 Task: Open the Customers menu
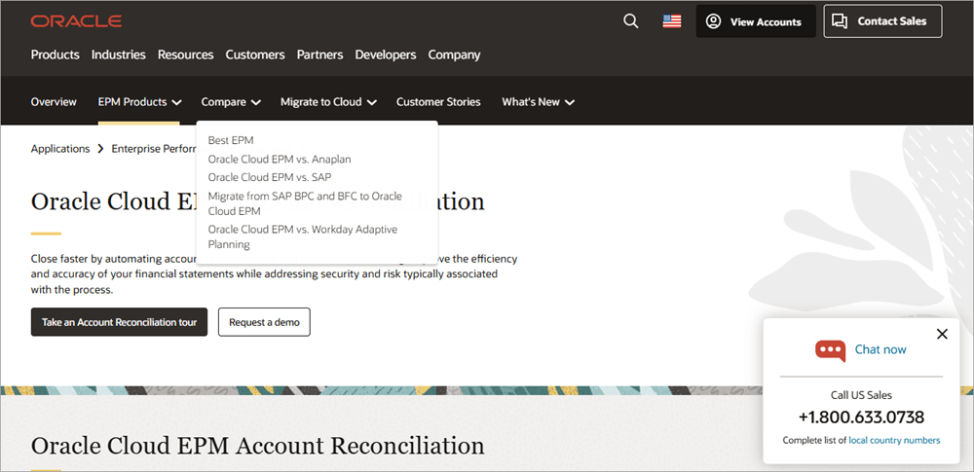tap(255, 54)
